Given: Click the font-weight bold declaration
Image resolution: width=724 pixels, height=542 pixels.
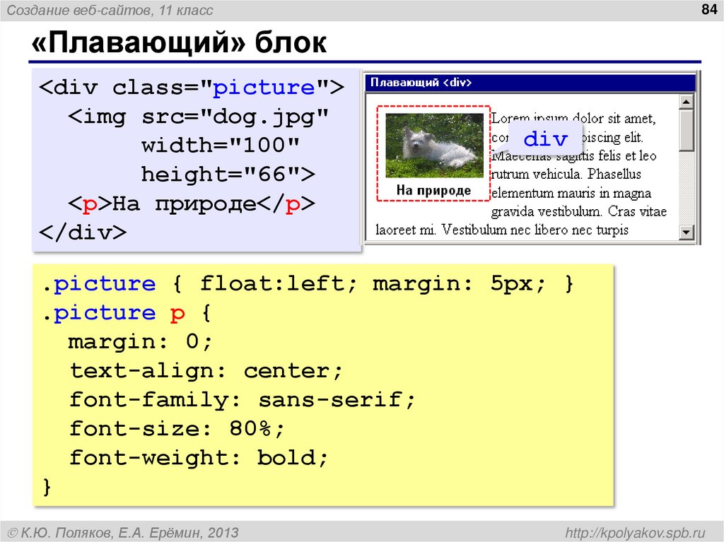Looking at the screenshot, I should (x=198, y=457).
